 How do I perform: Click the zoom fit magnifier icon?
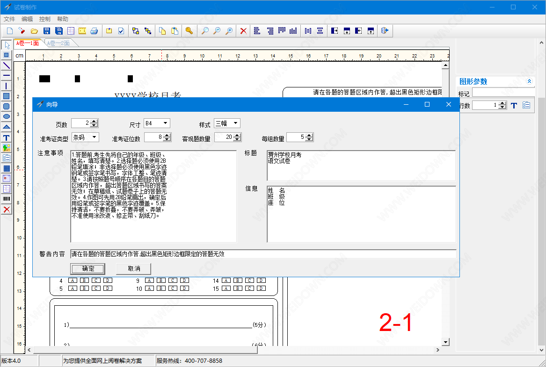(x=205, y=31)
